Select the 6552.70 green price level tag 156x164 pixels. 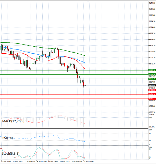point(152,79)
